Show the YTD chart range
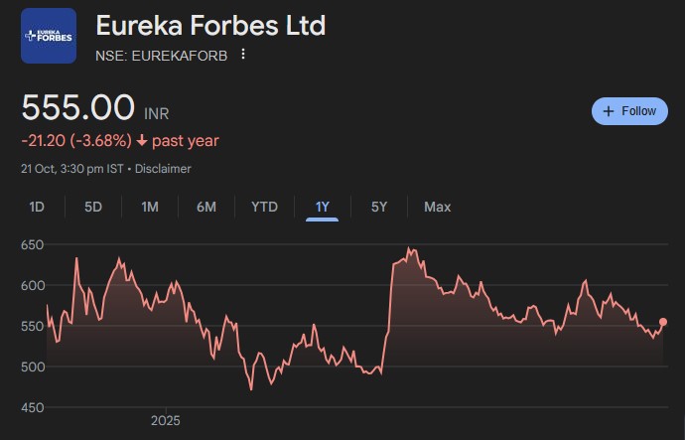This screenshot has height=440, width=685. 264,207
